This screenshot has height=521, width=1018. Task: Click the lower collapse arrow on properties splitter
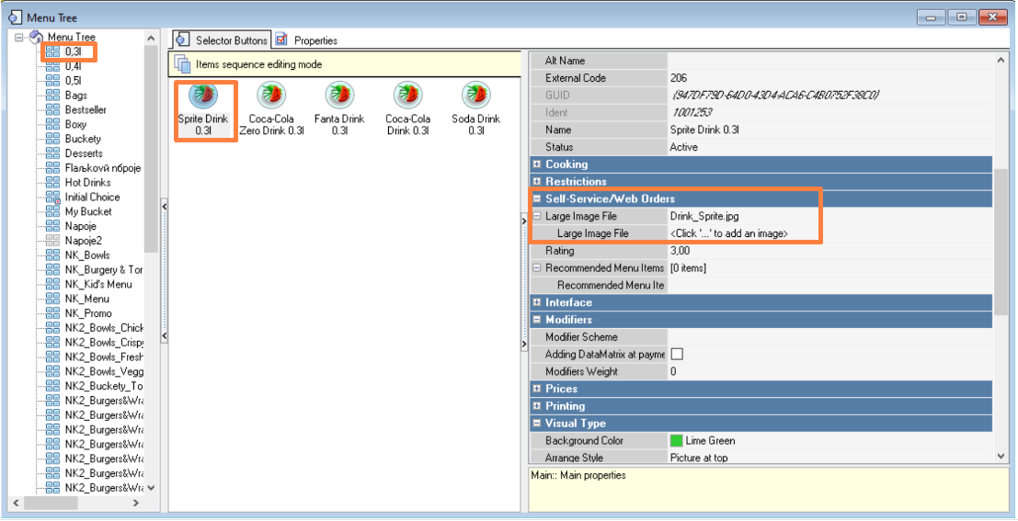click(x=524, y=345)
